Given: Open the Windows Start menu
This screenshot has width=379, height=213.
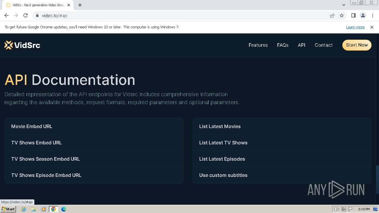Looking at the screenshot, I should coord(8,209).
